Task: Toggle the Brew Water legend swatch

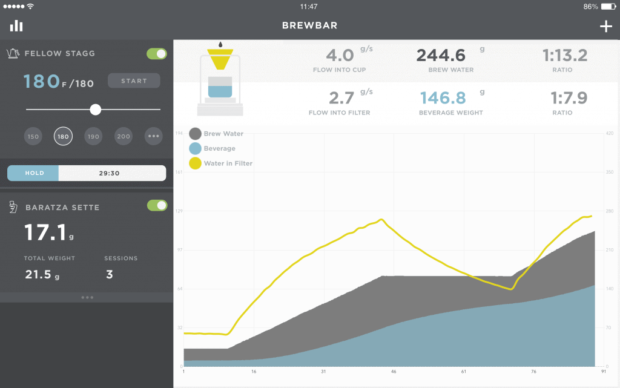Action: click(196, 134)
